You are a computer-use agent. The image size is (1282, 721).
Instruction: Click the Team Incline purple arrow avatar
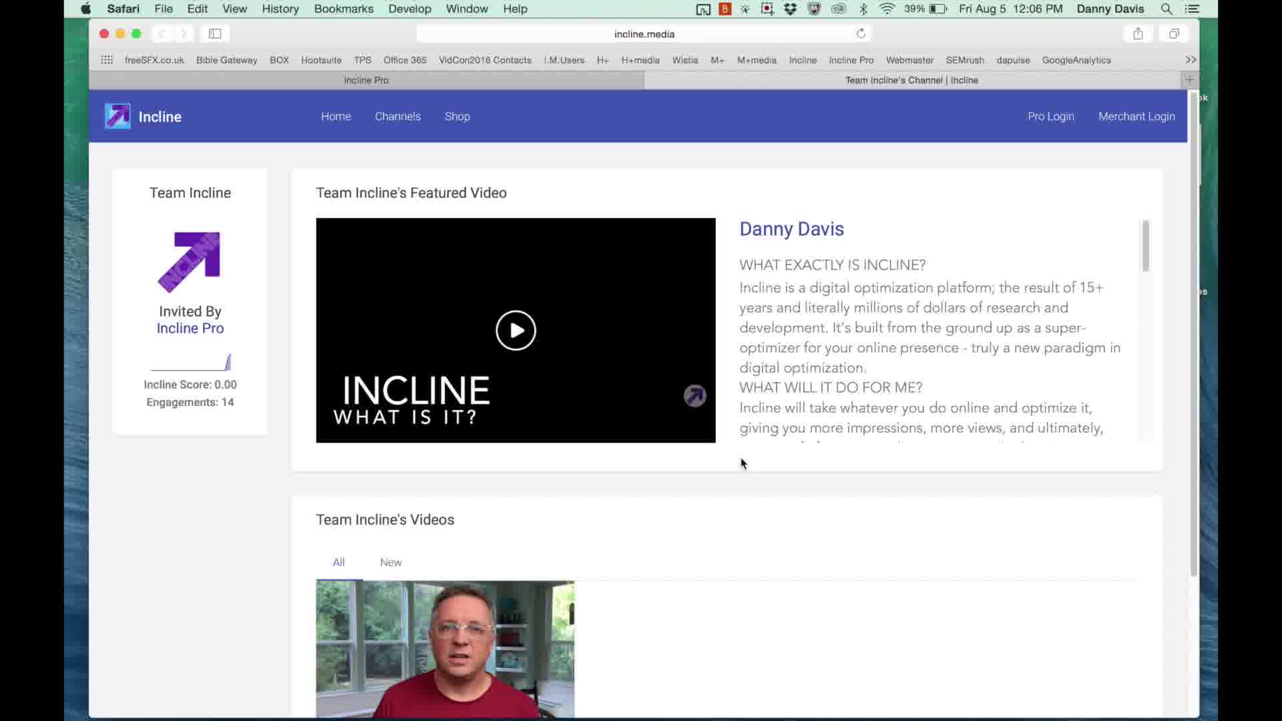coord(190,262)
